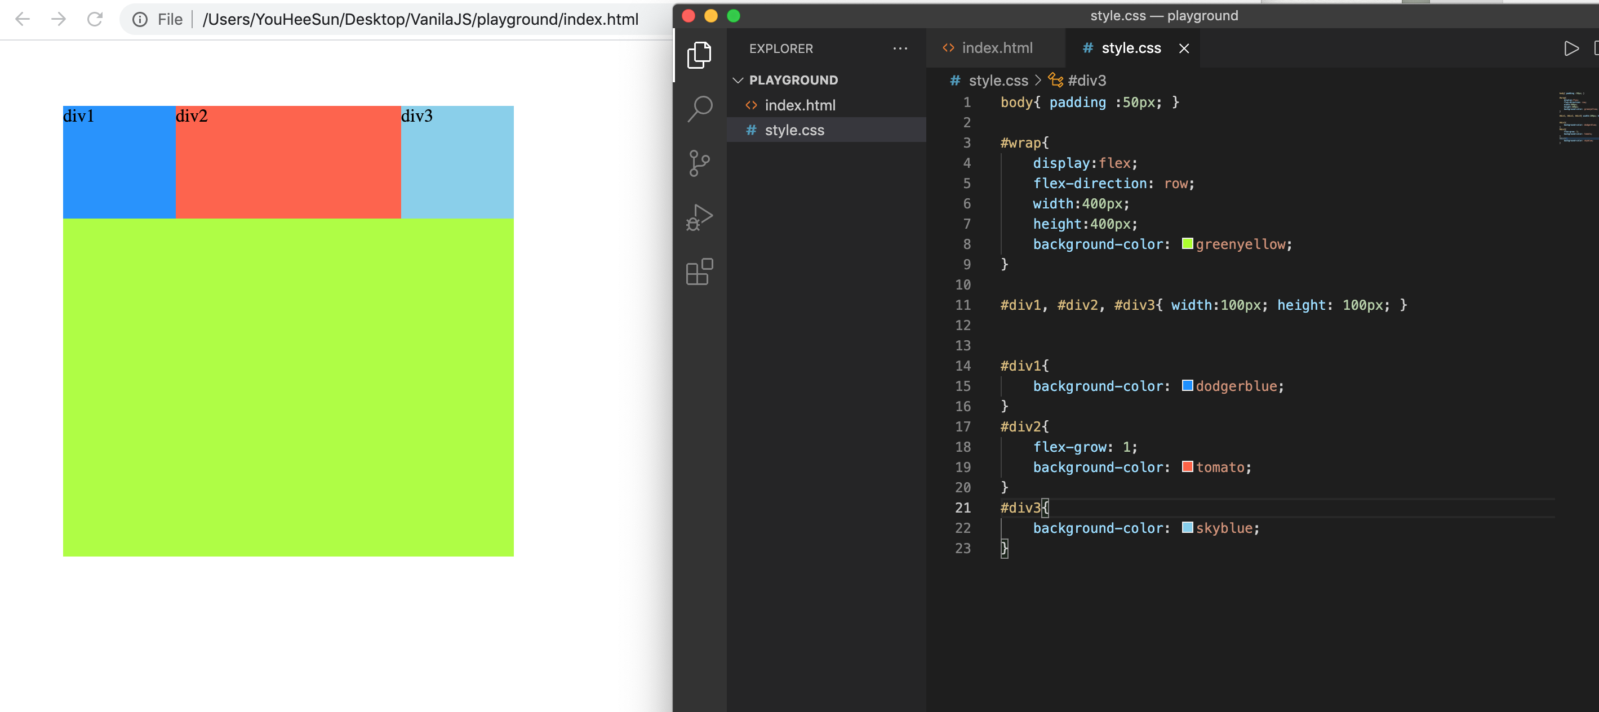Open the Explorer view in activity bar

(699, 55)
